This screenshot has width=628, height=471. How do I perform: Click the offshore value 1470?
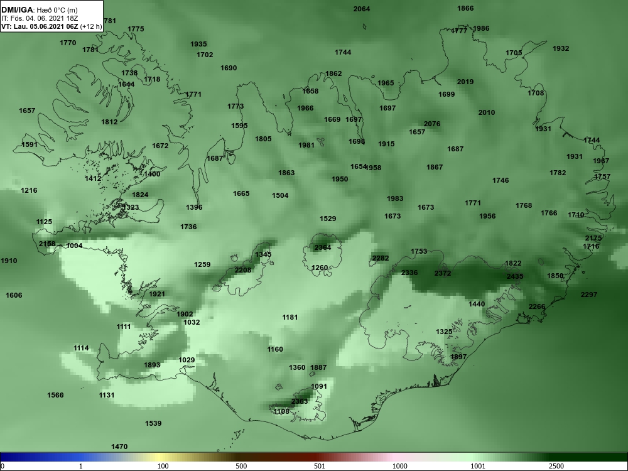tap(119, 447)
